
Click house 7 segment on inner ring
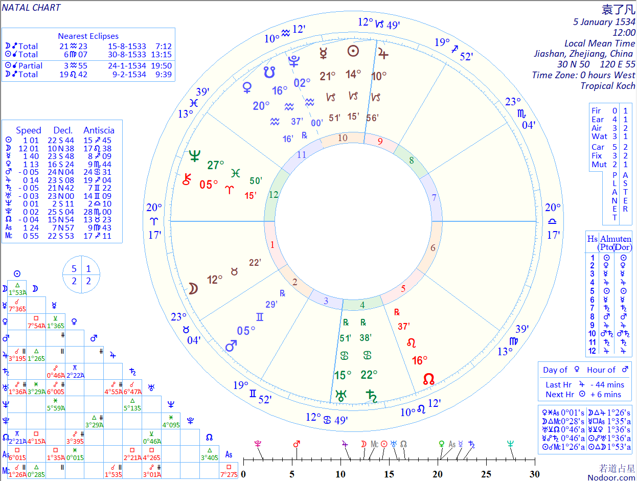click(434, 198)
